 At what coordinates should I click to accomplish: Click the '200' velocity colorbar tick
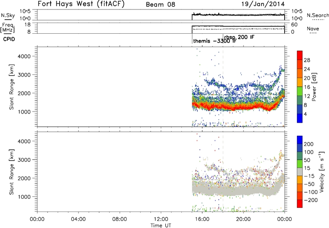coord(309,144)
